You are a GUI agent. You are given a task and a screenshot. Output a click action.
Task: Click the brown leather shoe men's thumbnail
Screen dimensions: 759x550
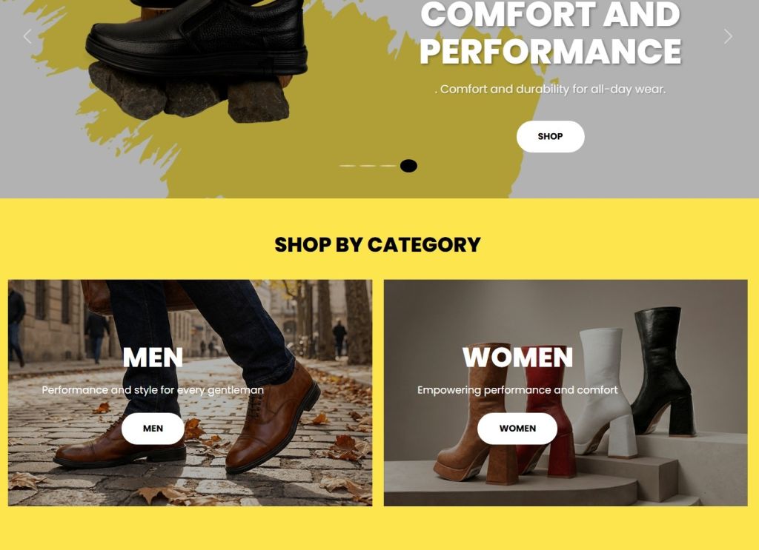[190, 393]
